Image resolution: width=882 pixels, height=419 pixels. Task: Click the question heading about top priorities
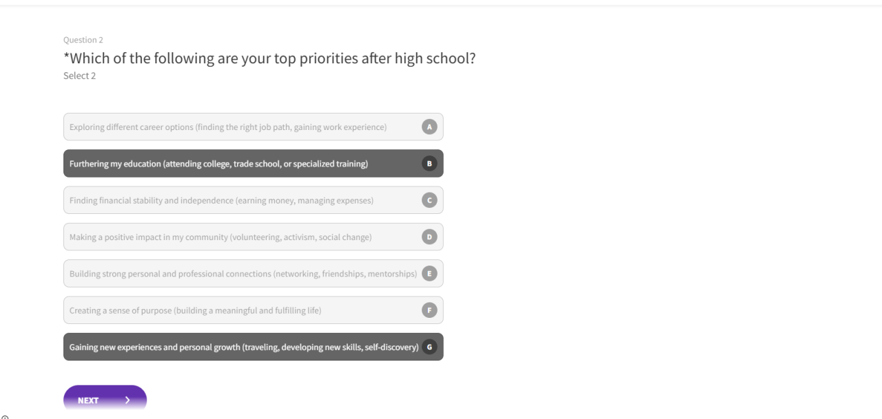pyautogui.click(x=269, y=58)
